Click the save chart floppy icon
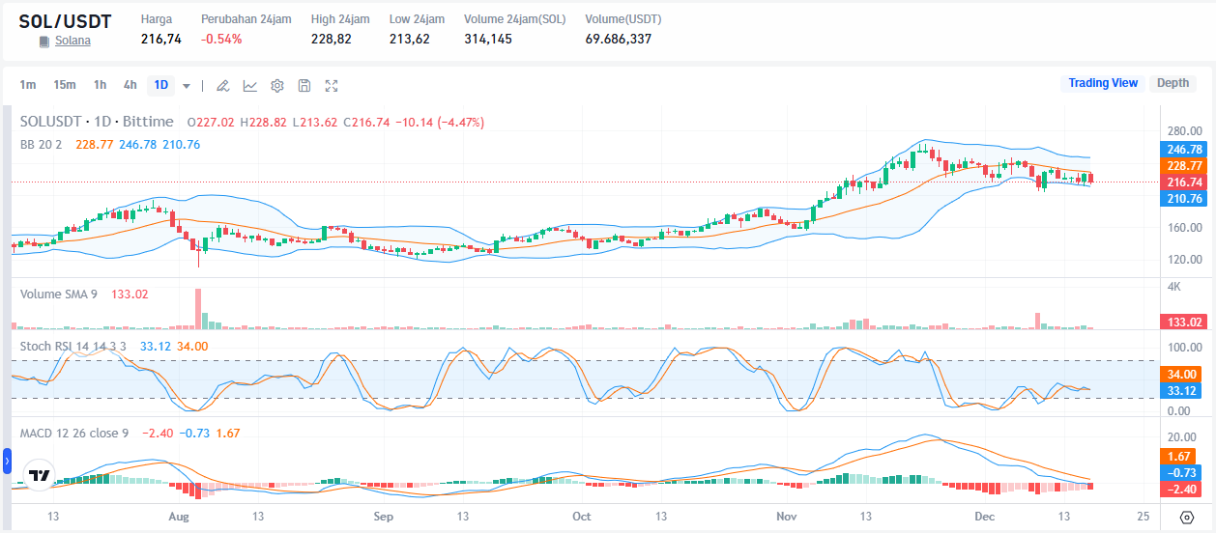Viewport: 1216px width, 533px height. [x=304, y=85]
